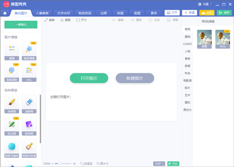This screenshot has height=167, width=234.
Task: Click the left tool panel scrollbar
Action: (40, 119)
